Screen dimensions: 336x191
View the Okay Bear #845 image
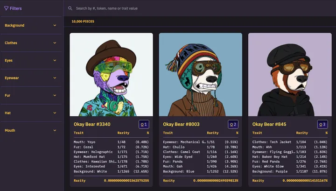[290, 74]
